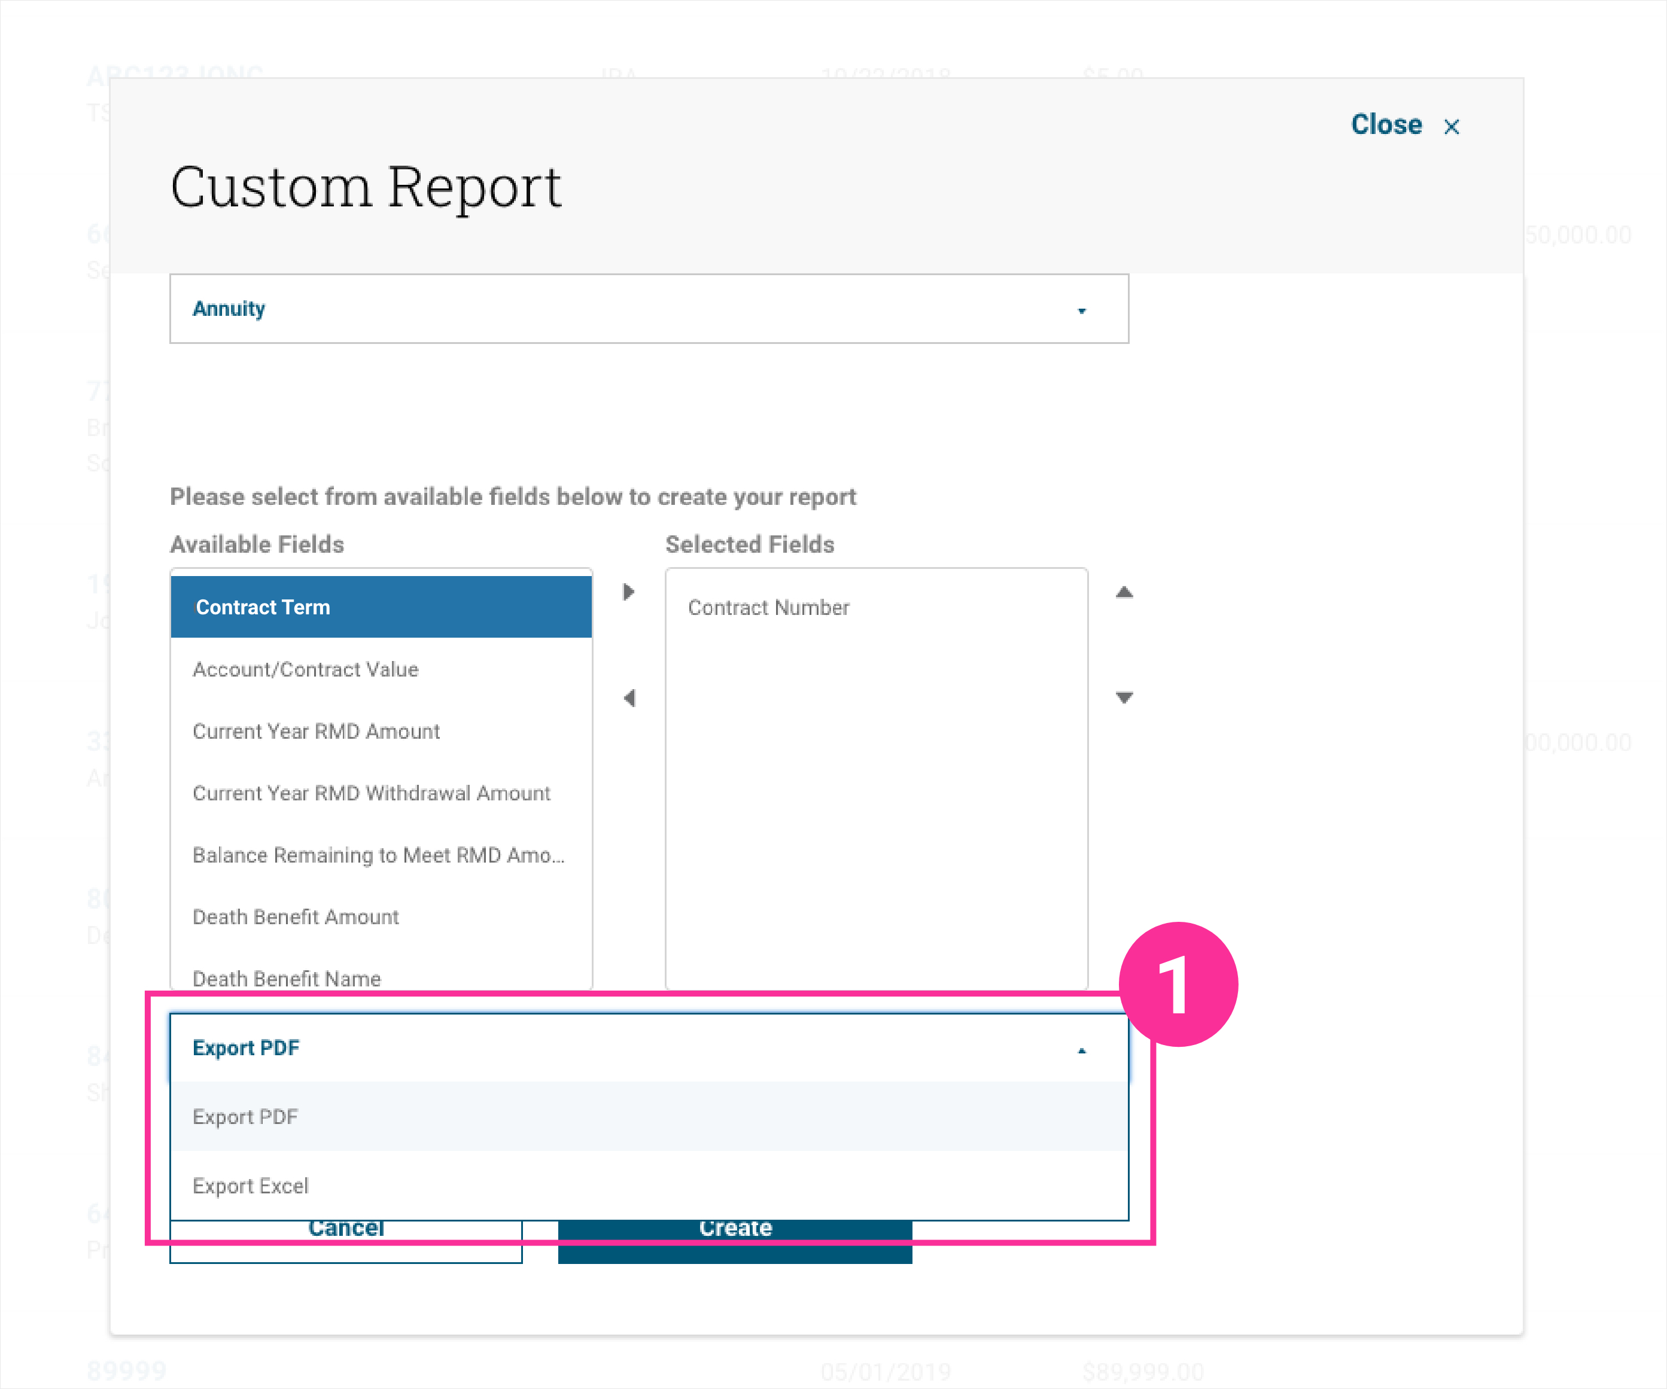Select Account/Contract Value field
This screenshot has height=1389, width=1667.
[x=306, y=669]
